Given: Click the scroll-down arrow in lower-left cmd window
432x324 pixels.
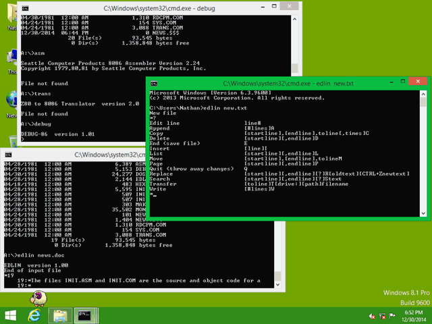Looking at the screenshot, I should [277, 285].
